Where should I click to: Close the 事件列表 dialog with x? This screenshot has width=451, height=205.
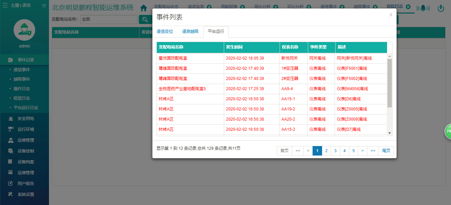(391, 15)
